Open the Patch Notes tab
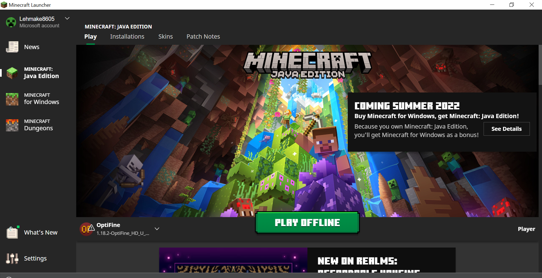The image size is (542, 278). (203, 37)
